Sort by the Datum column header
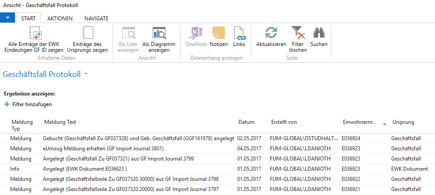 coord(246,122)
